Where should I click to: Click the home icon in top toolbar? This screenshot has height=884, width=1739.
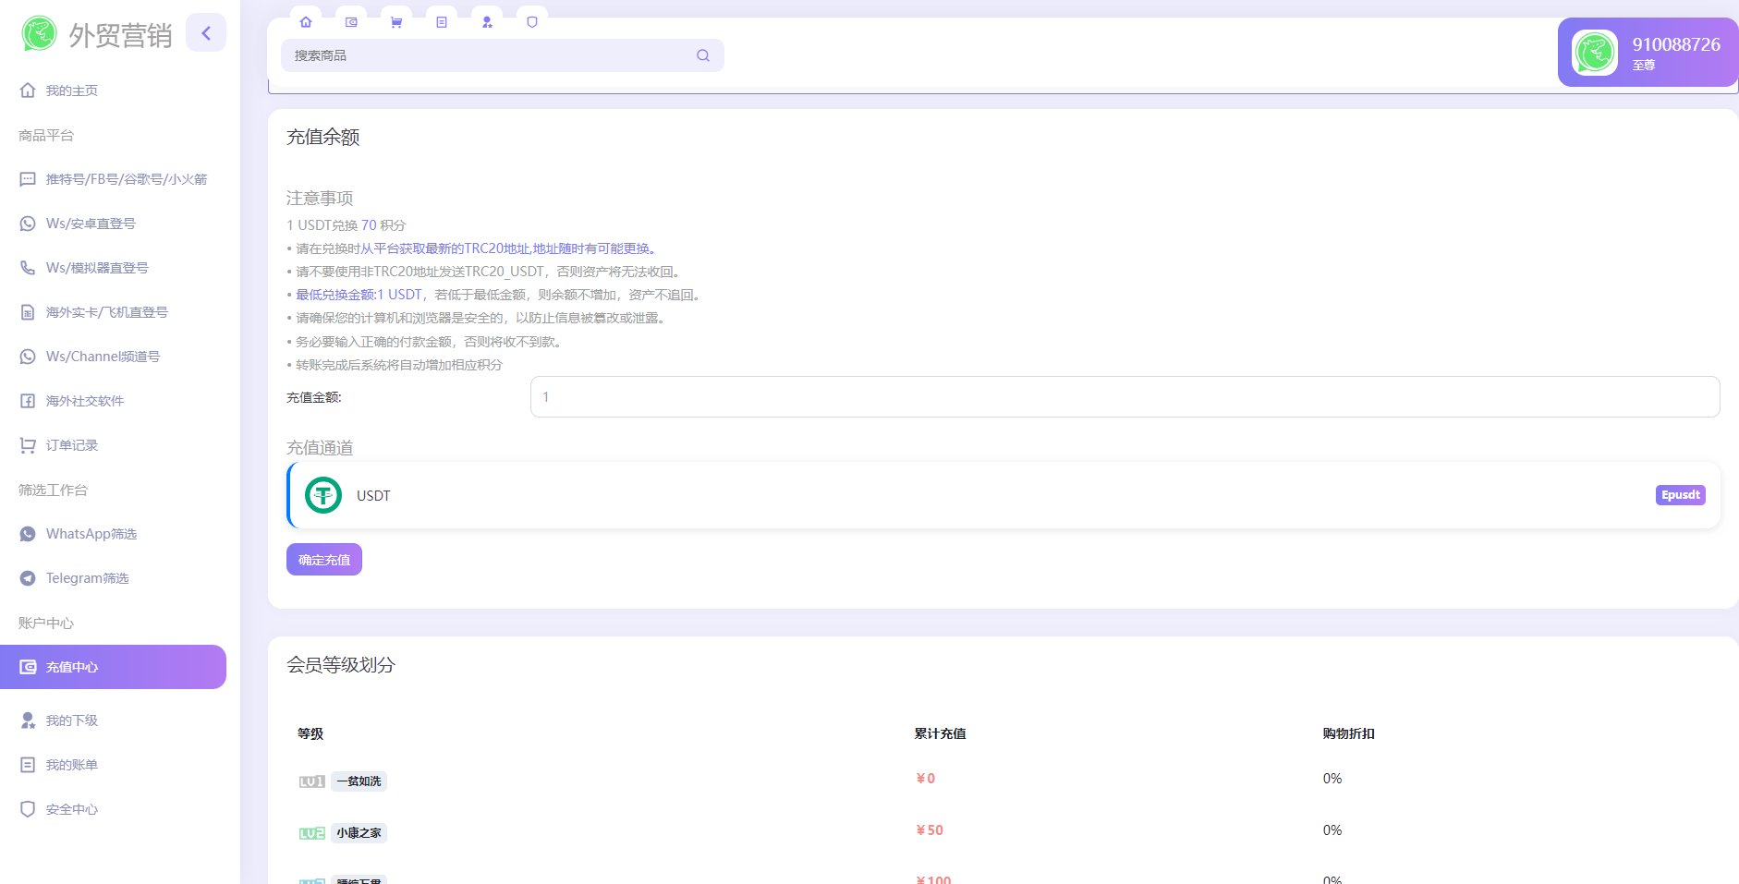[306, 22]
